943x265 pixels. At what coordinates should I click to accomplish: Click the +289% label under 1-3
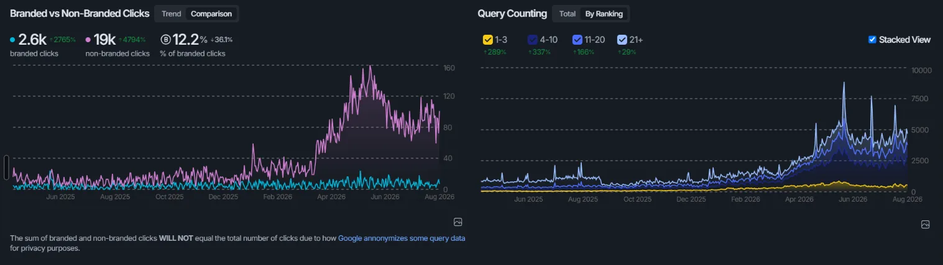495,52
